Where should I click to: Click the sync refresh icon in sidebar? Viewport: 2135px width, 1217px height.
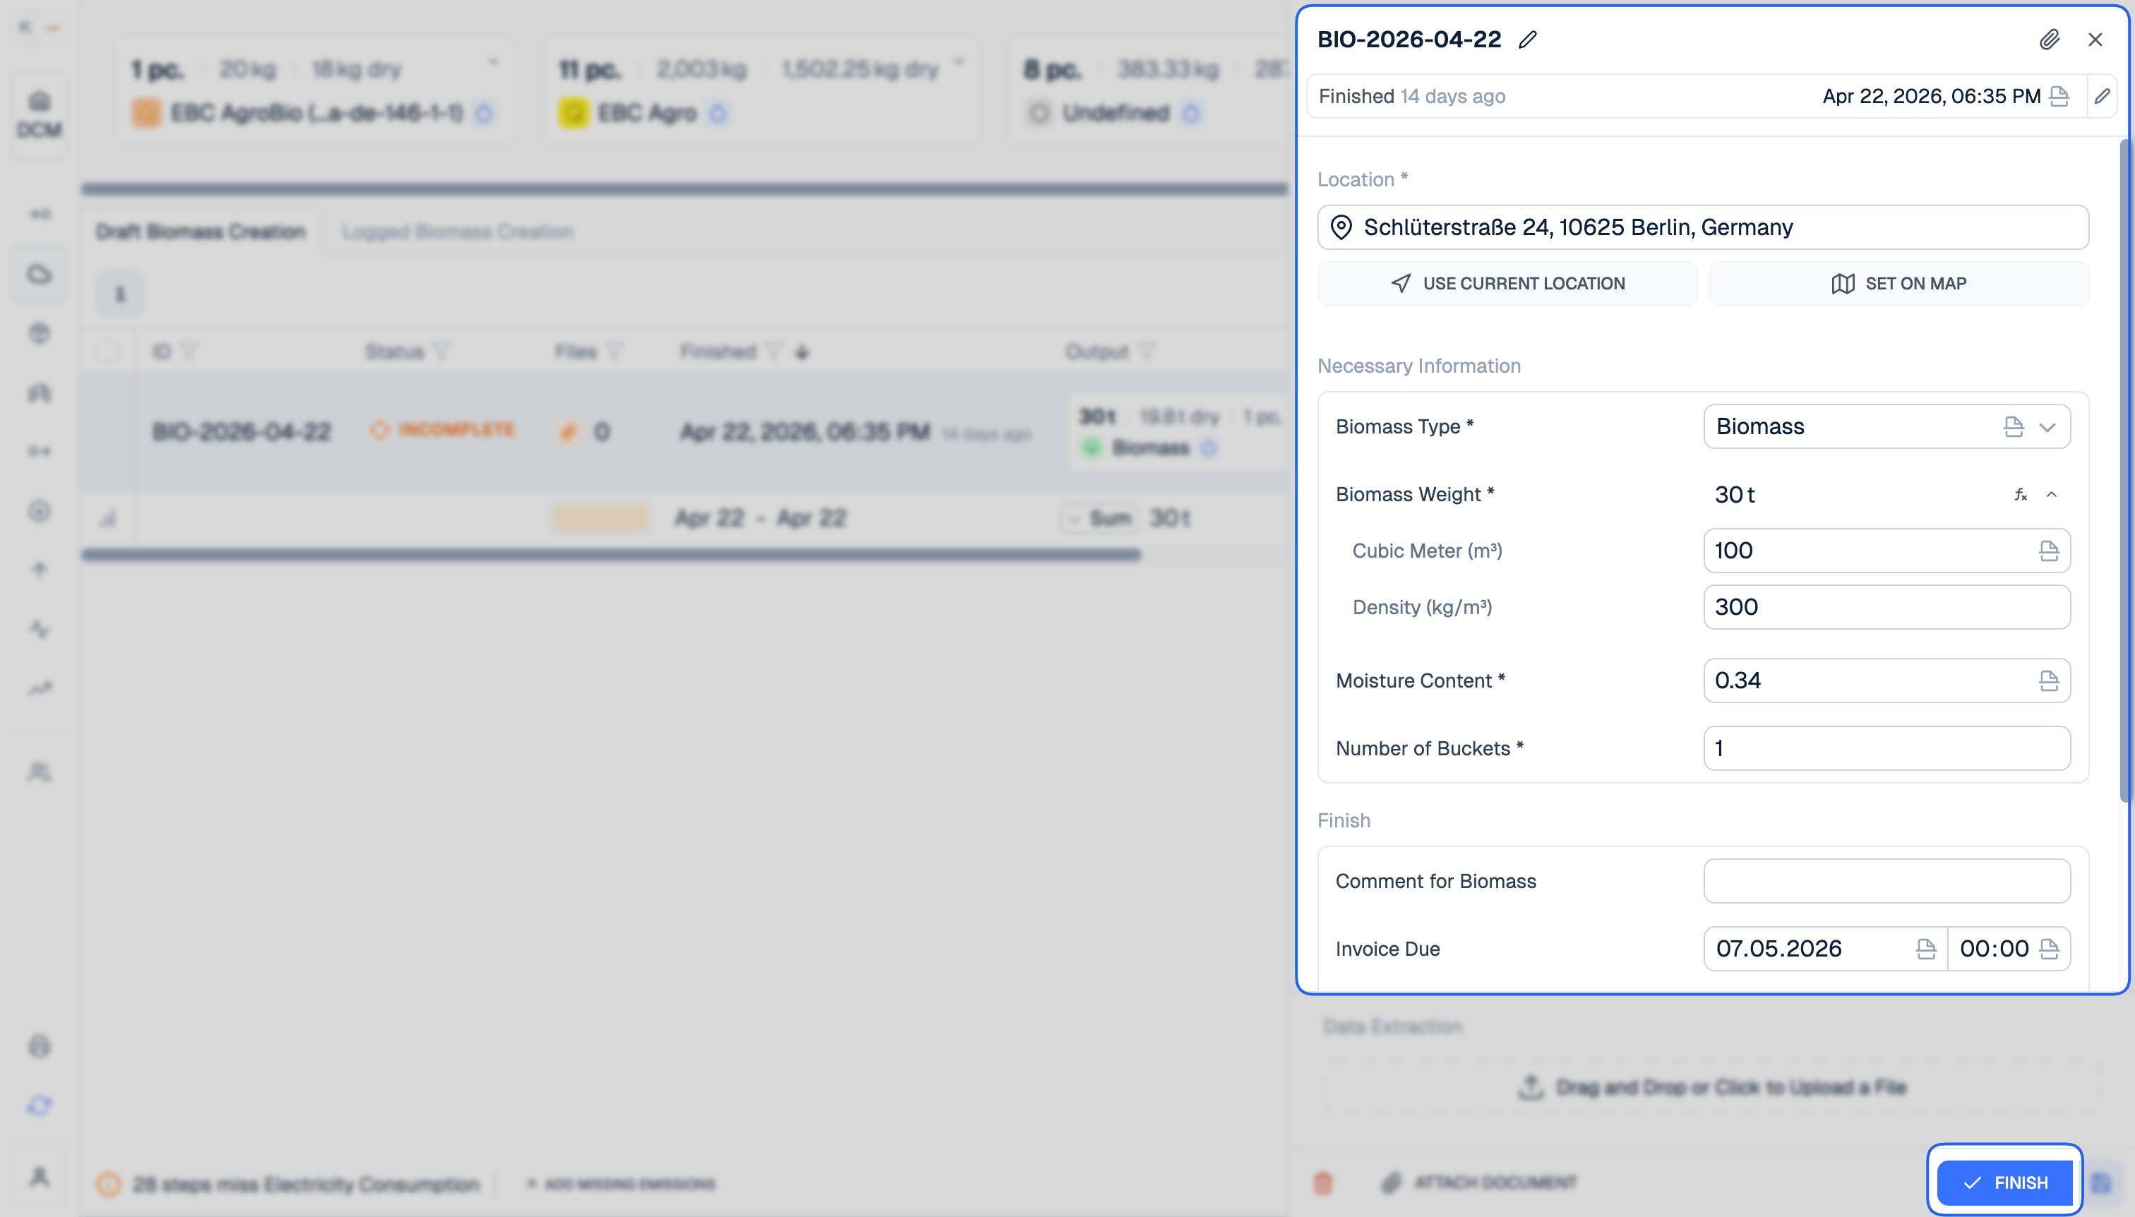[40, 1106]
